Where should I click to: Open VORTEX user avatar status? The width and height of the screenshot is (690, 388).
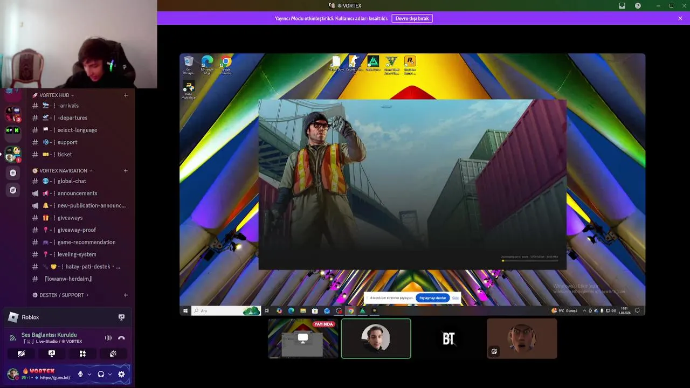tap(13, 374)
